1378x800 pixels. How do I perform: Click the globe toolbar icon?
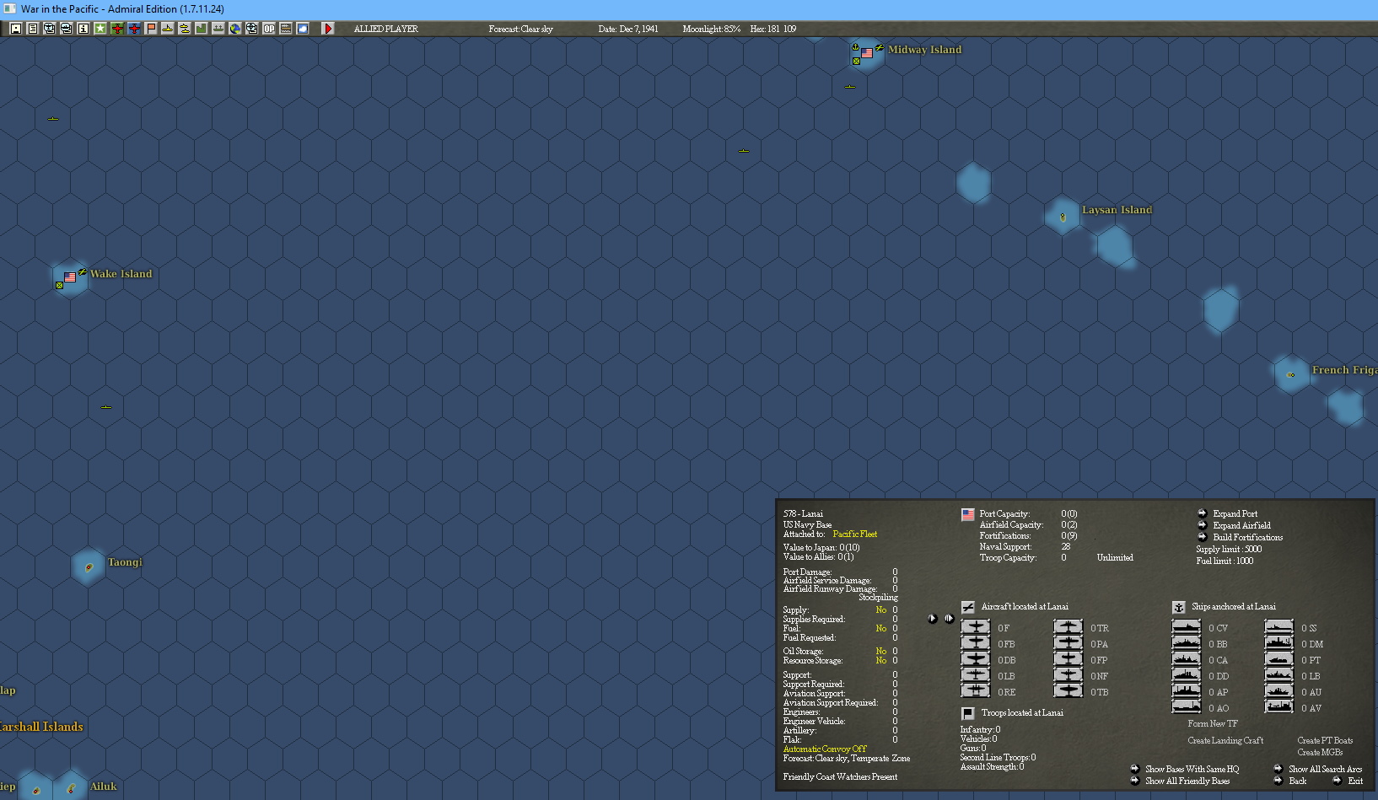235,29
